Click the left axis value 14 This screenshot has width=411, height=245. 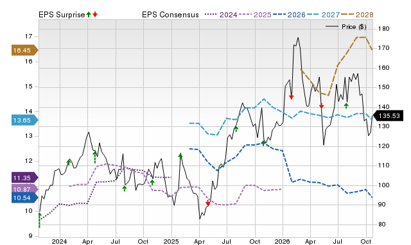(28, 112)
